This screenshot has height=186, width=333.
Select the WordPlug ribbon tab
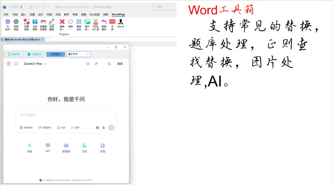tap(118, 15)
